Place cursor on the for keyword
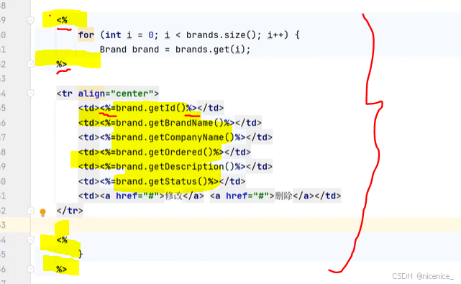The width and height of the screenshot is (461, 284). click(86, 35)
